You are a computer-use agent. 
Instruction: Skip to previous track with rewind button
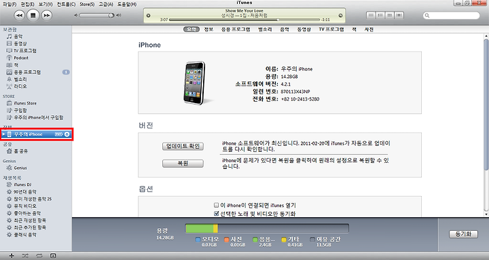[19, 16]
